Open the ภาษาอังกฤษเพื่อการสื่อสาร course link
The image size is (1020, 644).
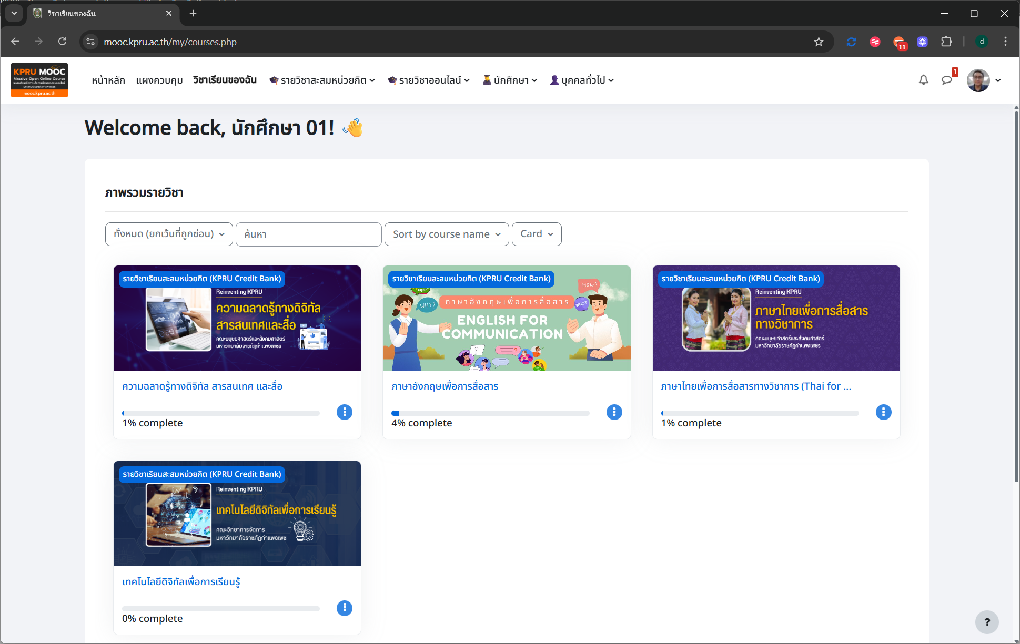tap(445, 386)
